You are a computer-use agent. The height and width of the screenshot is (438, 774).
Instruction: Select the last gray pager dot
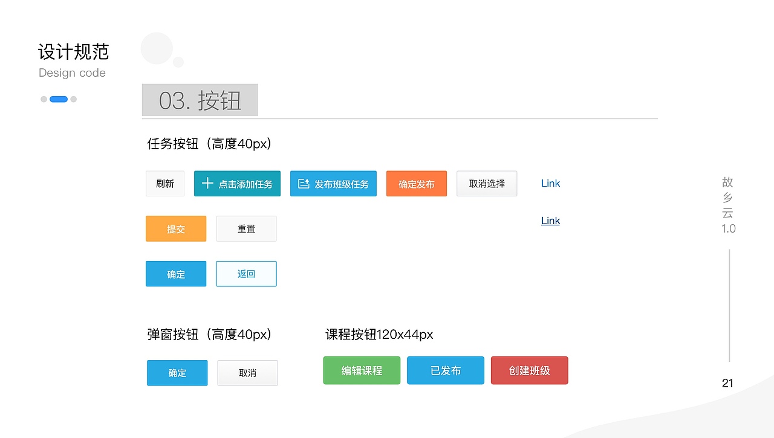pos(73,99)
